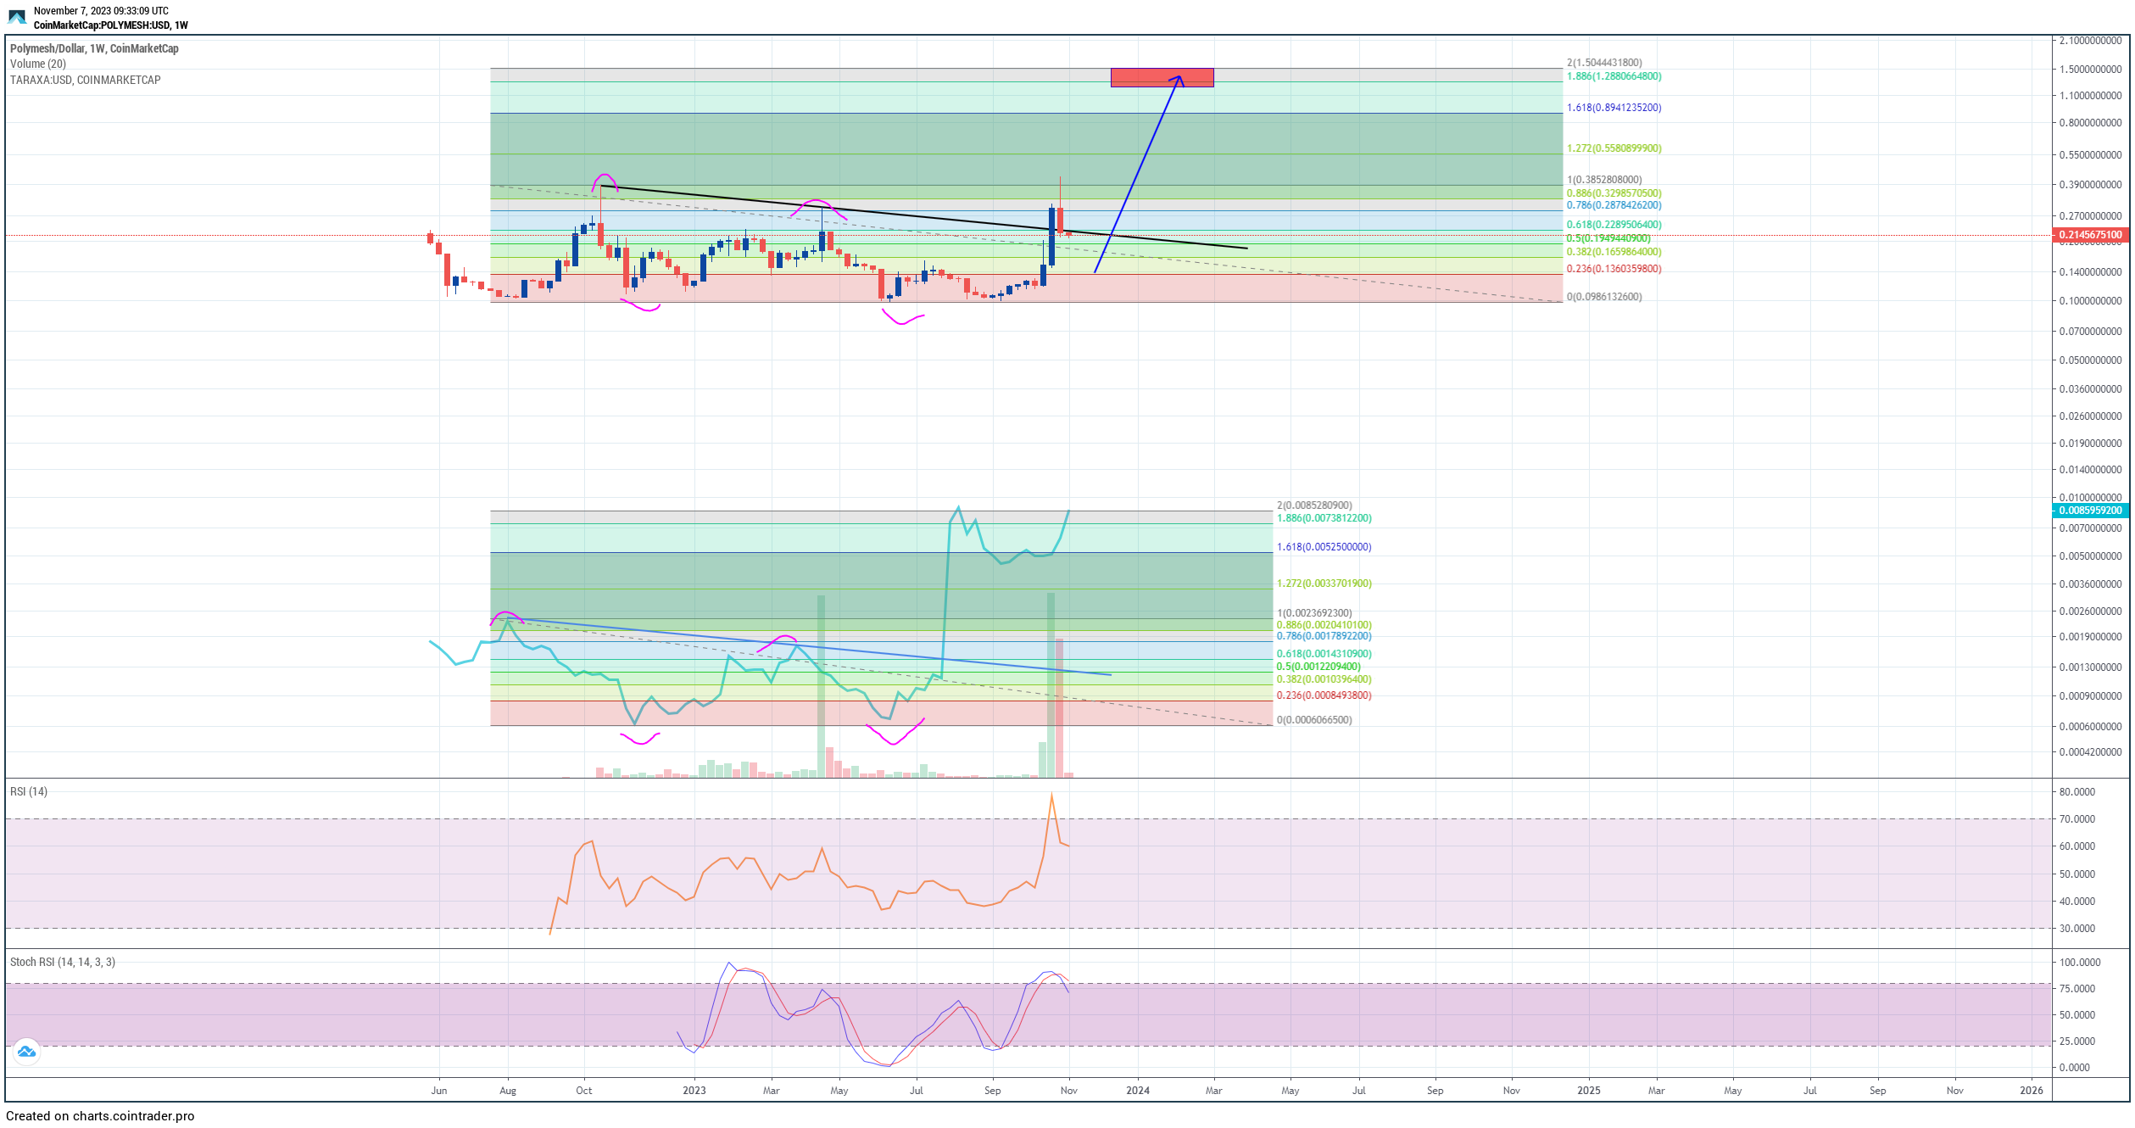Click the red 0.2145675100 current price tag
2135x1128 pixels.
click(2090, 235)
